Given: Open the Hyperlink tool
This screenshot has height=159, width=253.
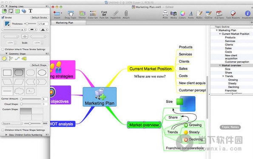Looking at the screenshot, I should [116, 13].
